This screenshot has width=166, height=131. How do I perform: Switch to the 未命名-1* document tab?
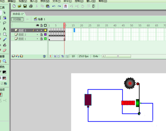[18, 14]
